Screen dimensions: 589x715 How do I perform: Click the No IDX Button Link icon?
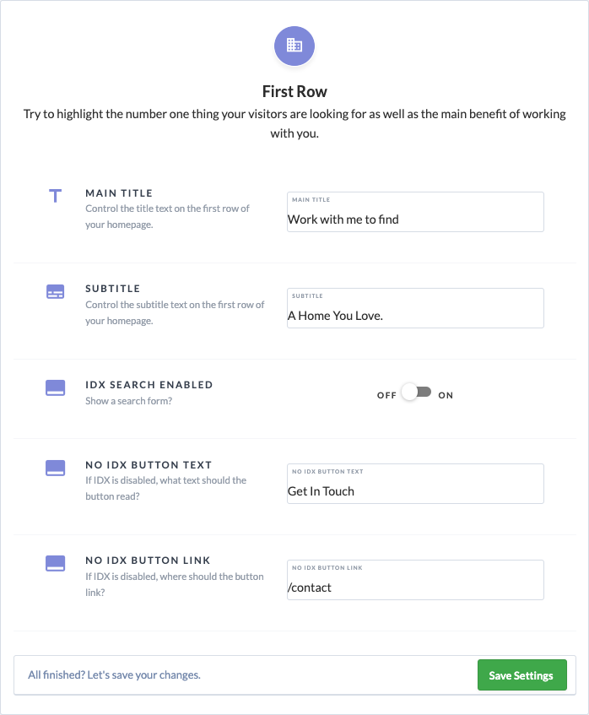pos(55,563)
